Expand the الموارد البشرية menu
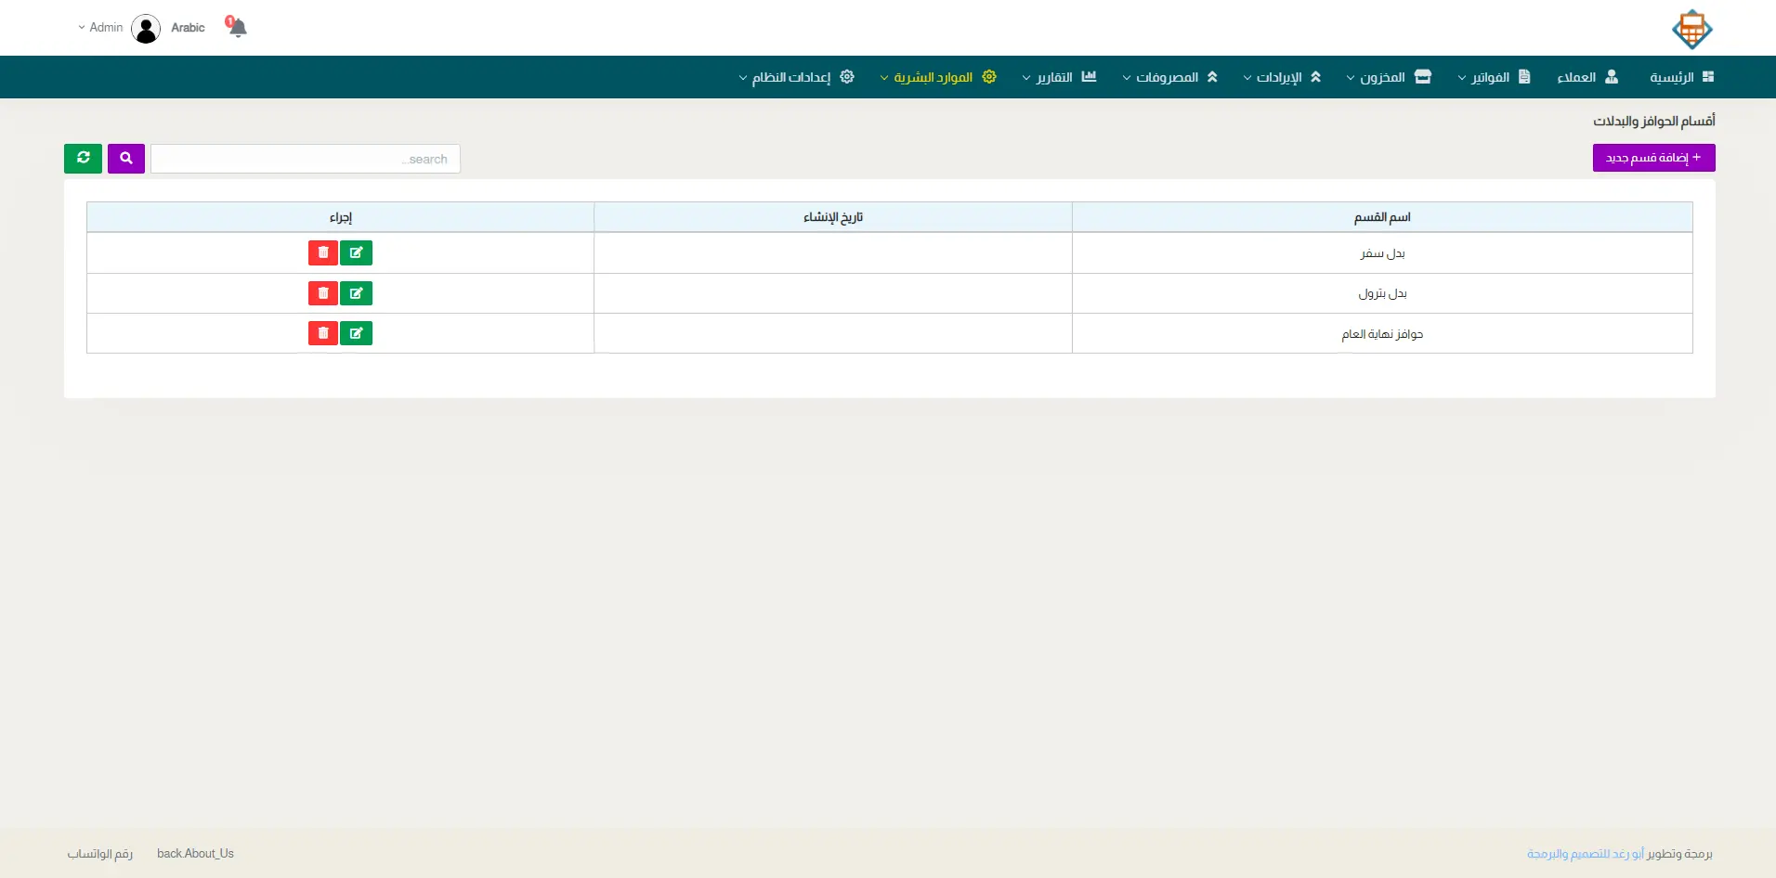Image resolution: width=1776 pixels, height=878 pixels. tap(938, 77)
